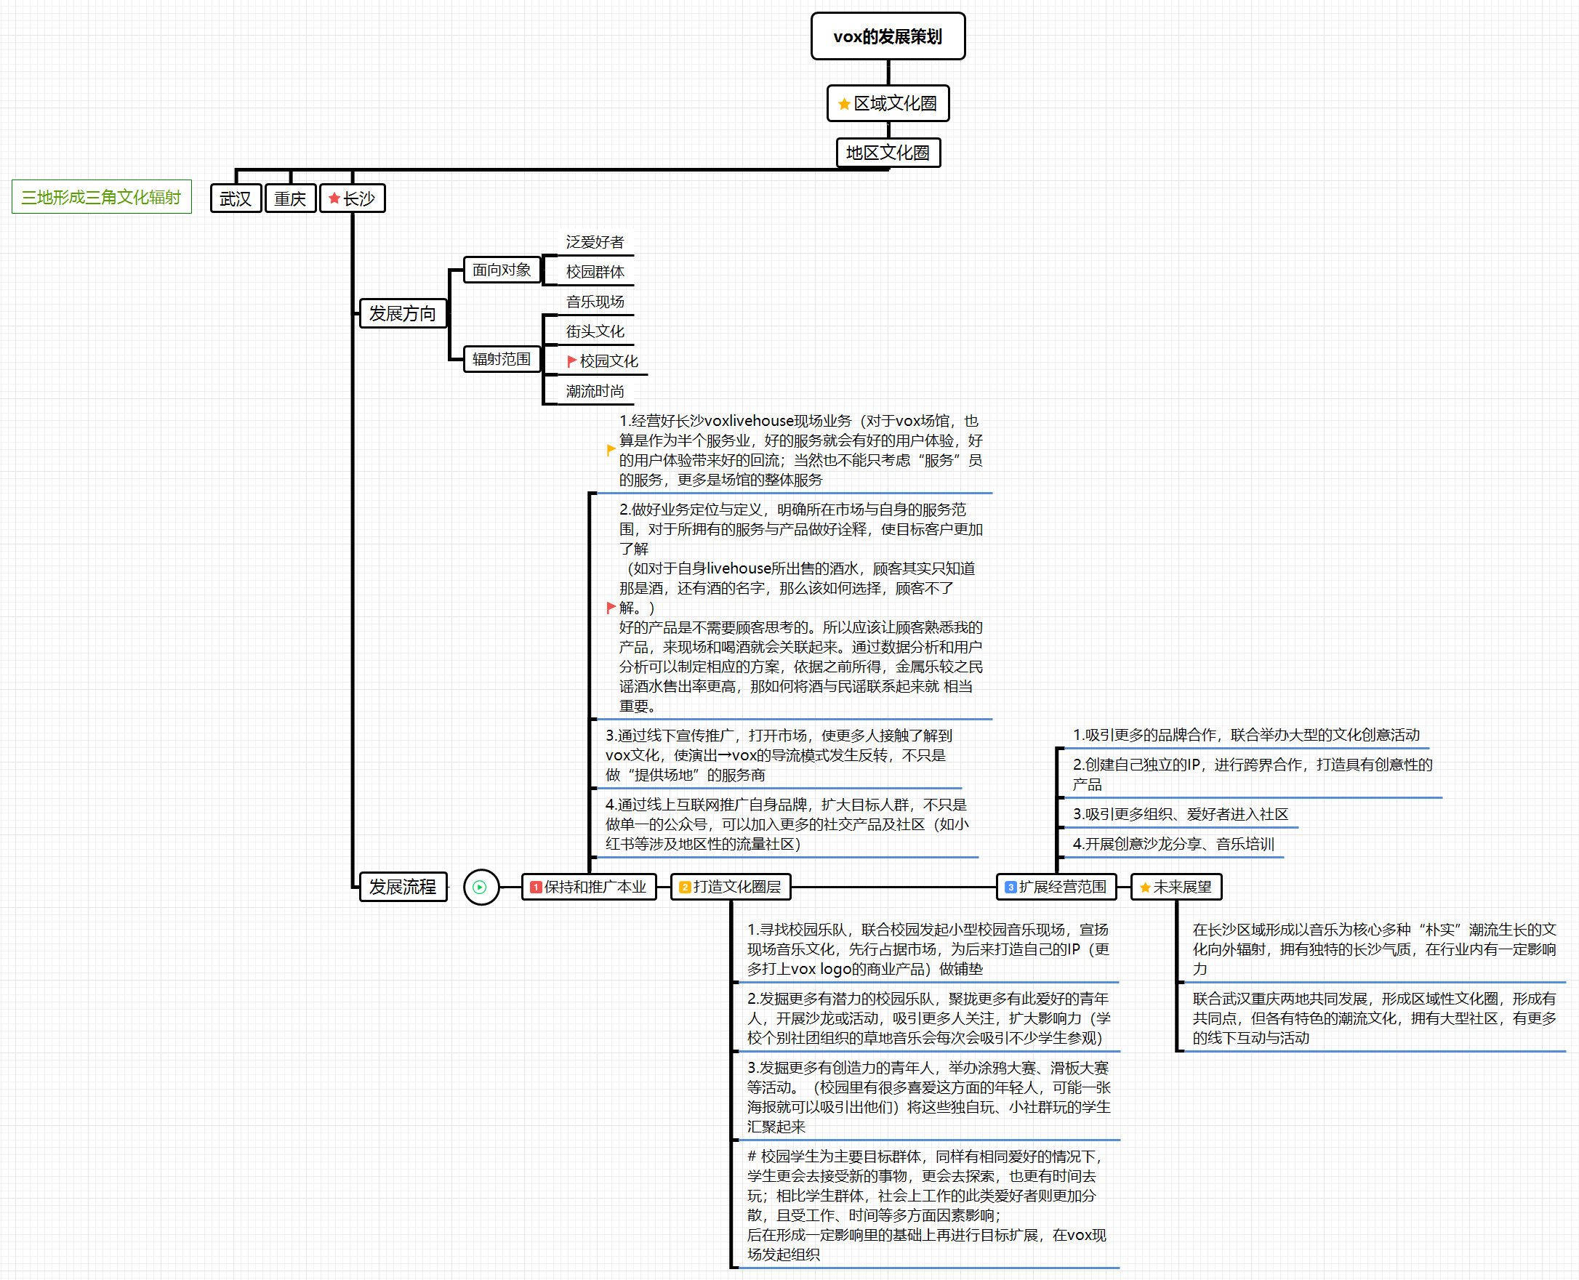Click the 校园文化 leaf text
Screen dimensions: 1579x1280
pos(609,361)
